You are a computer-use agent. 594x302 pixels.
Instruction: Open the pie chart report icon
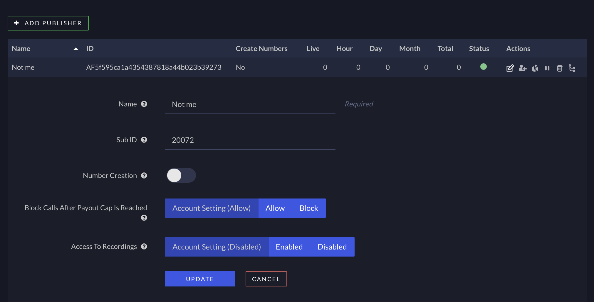pyautogui.click(x=535, y=68)
